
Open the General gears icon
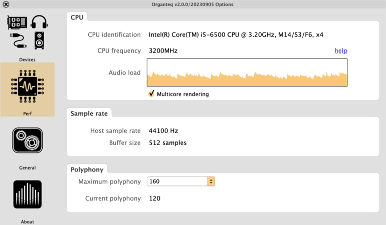click(28, 140)
